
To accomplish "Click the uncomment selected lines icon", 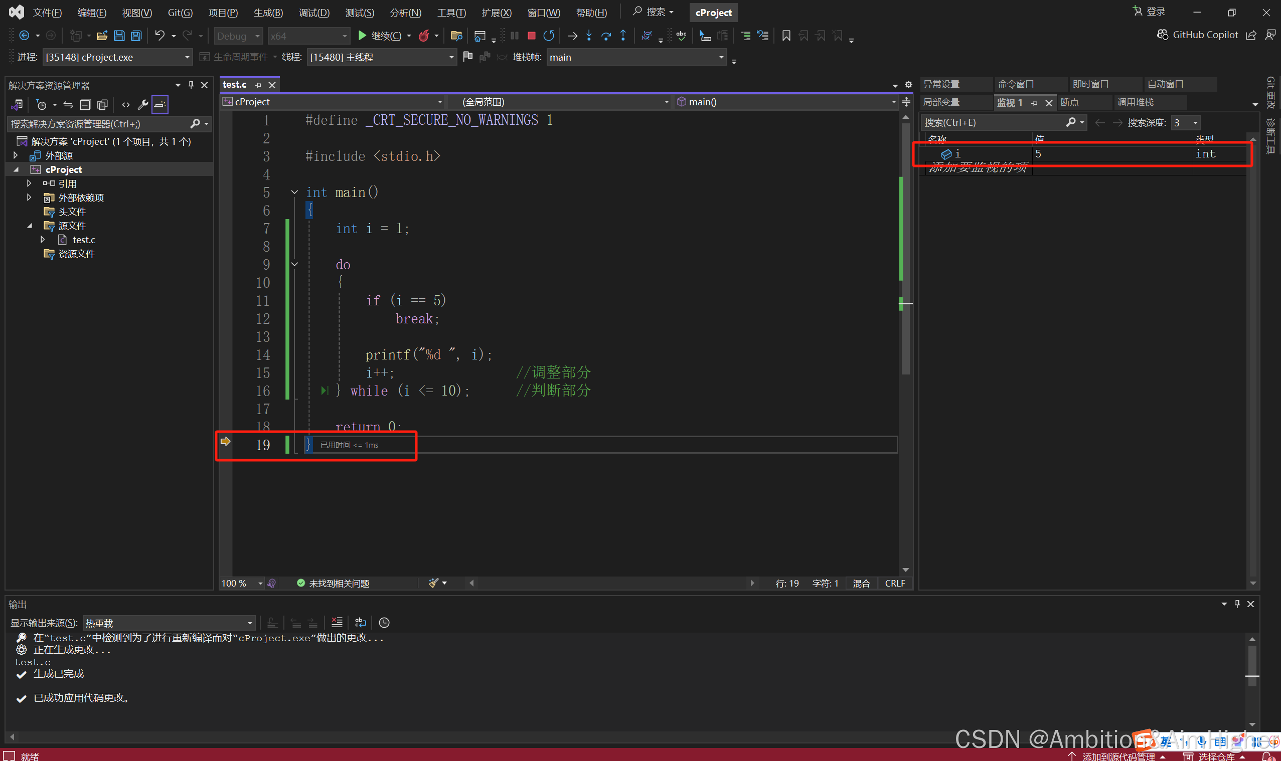I will (x=763, y=36).
